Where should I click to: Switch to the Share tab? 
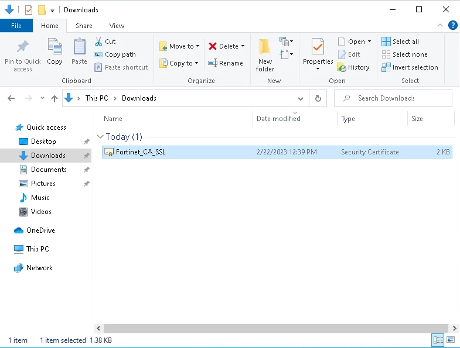[84, 26]
